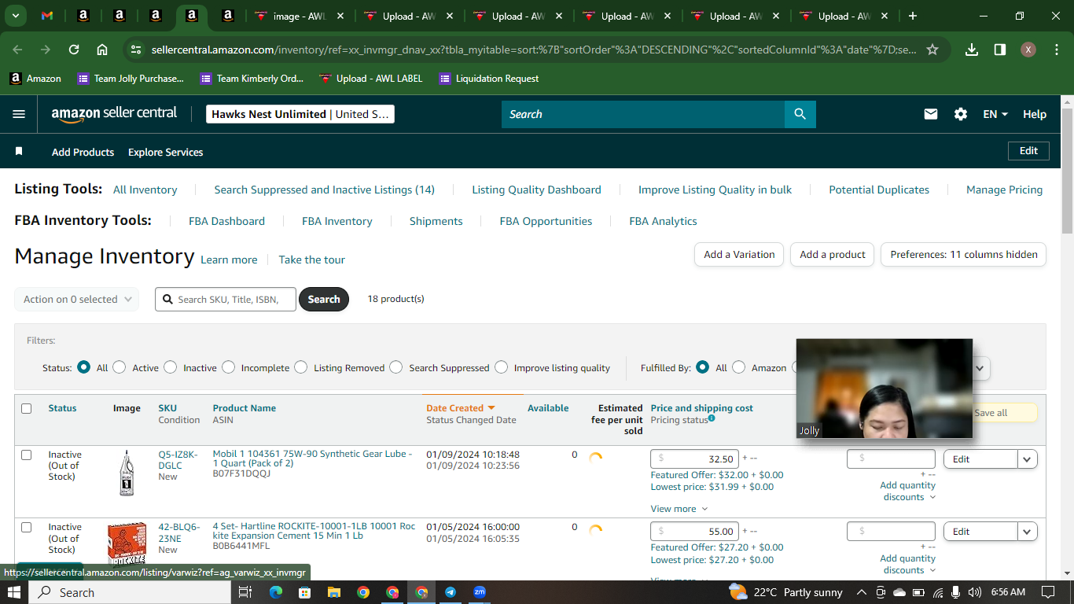The height and width of the screenshot is (604, 1074).
Task: Open Task View on the taskbar
Action: pyautogui.click(x=245, y=592)
